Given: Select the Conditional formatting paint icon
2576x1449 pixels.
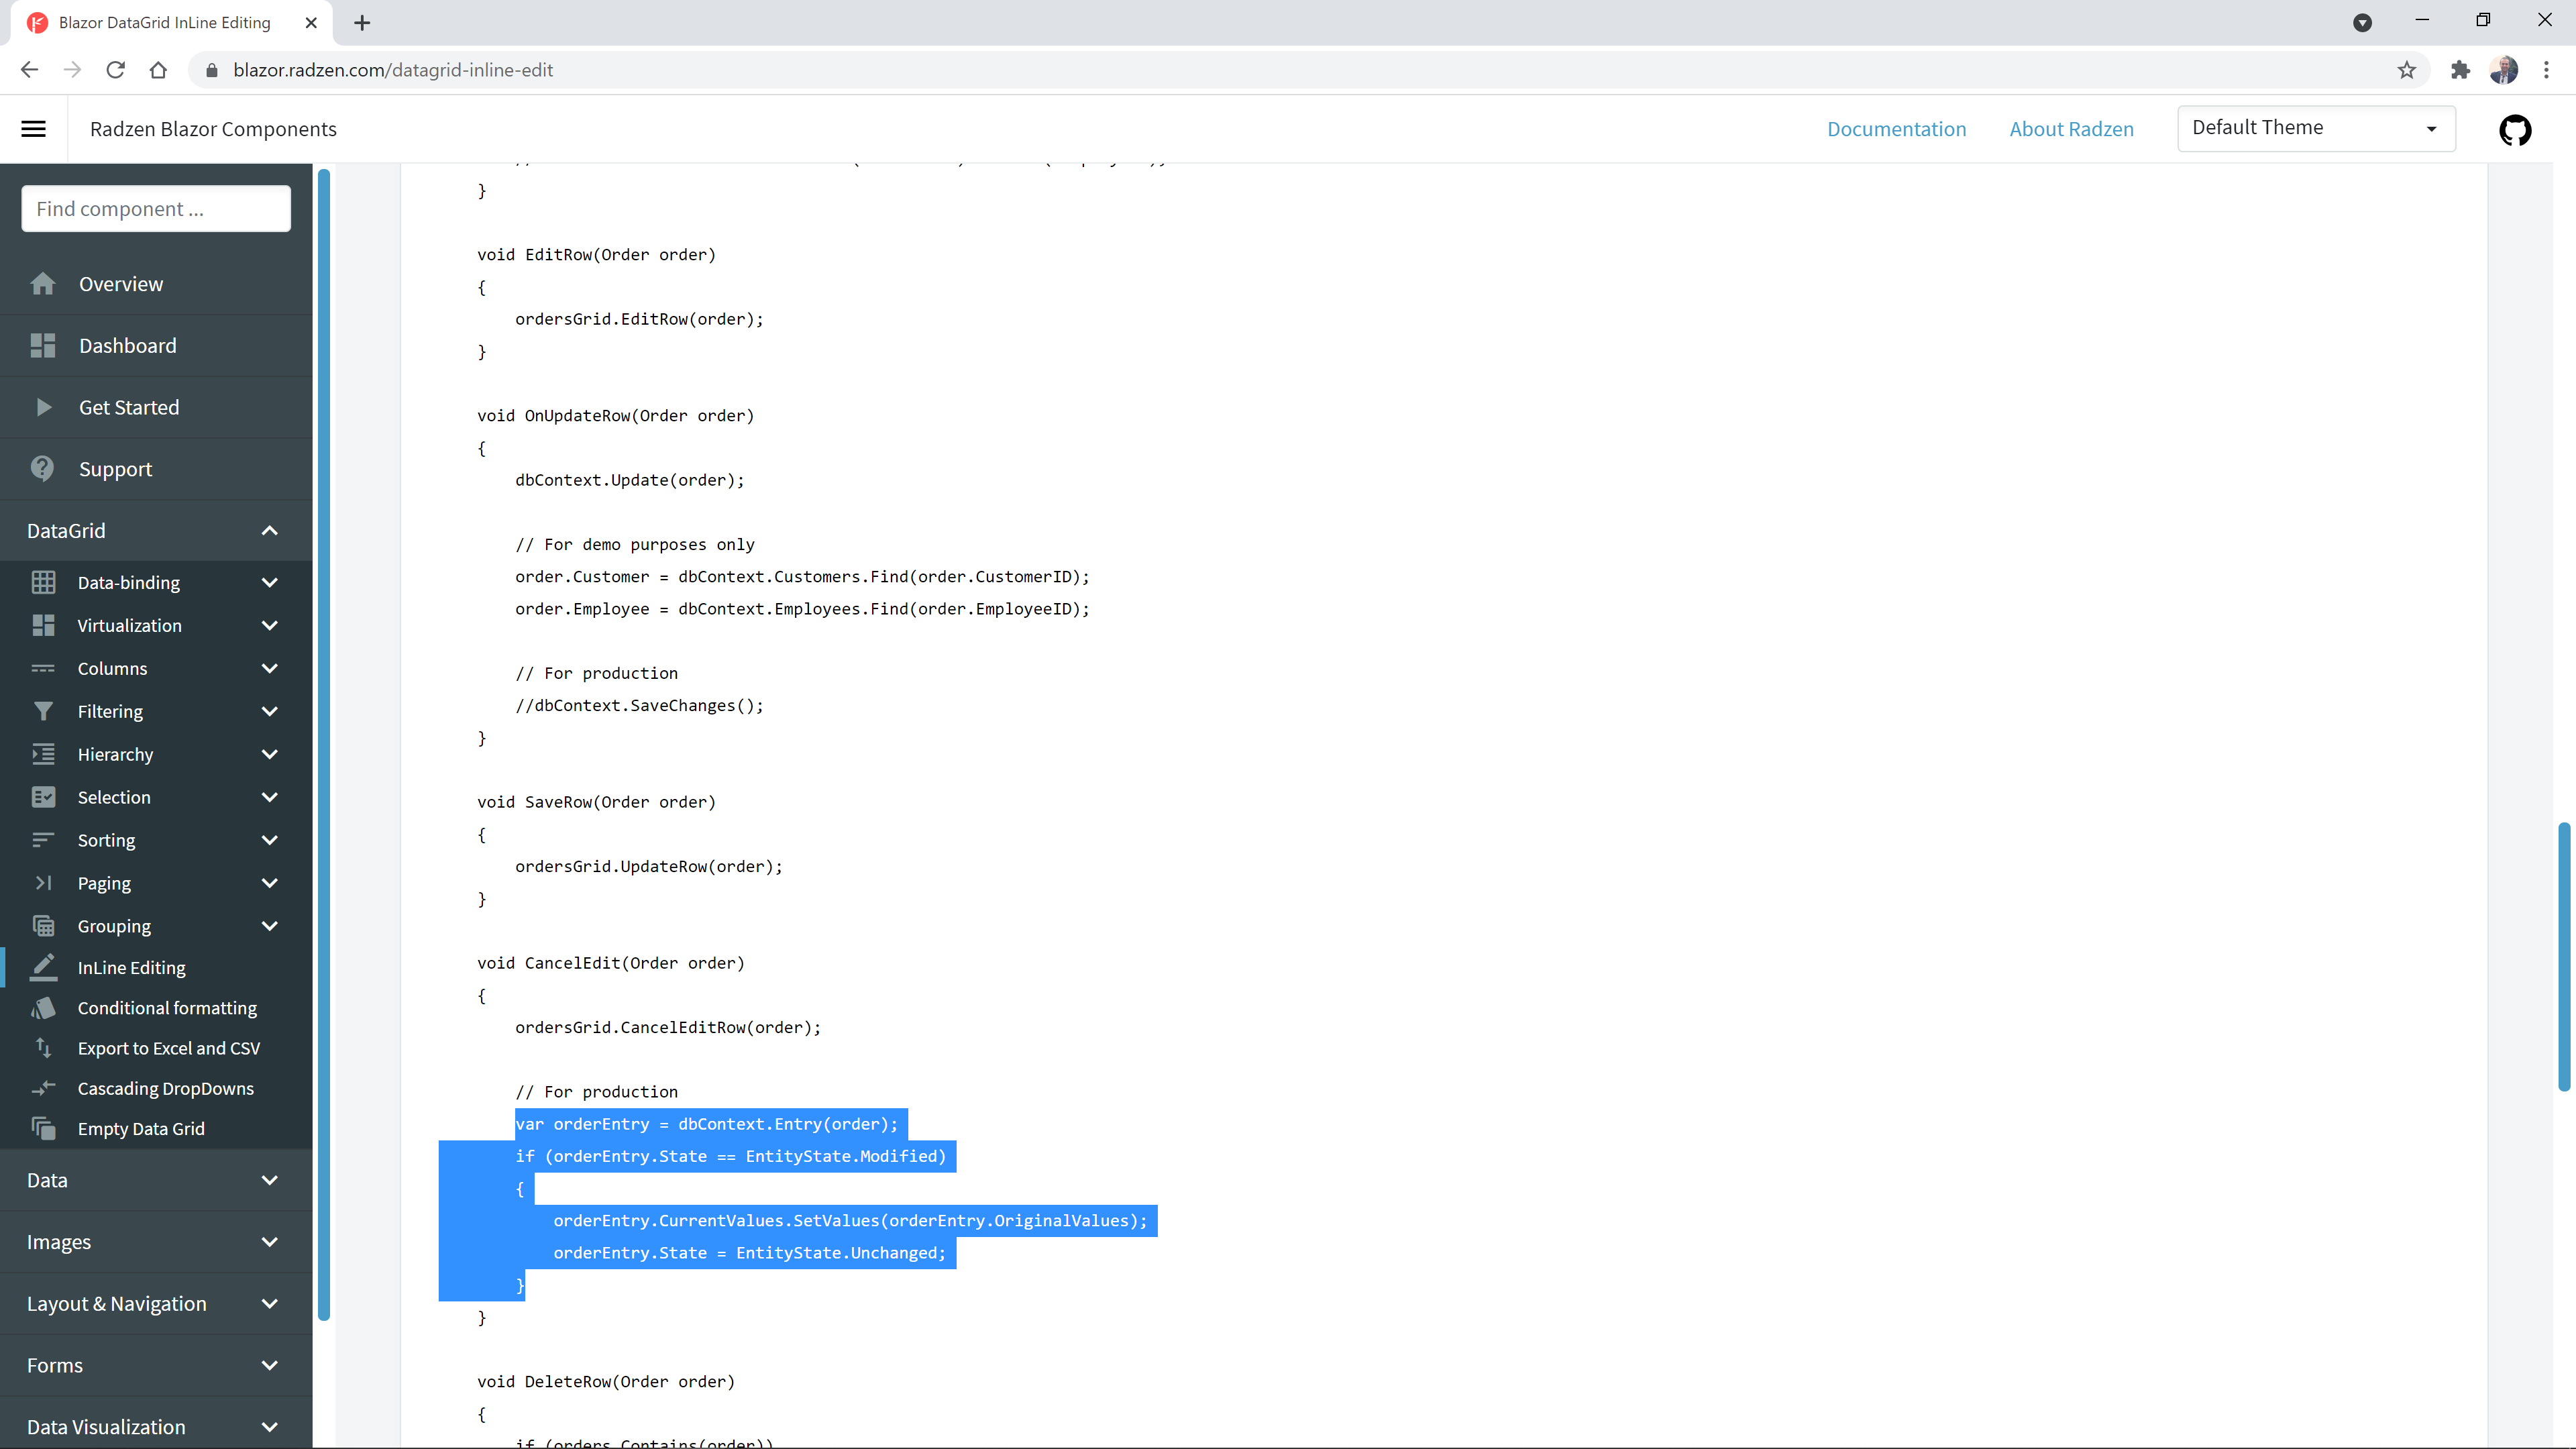Looking at the screenshot, I should tap(44, 1008).
